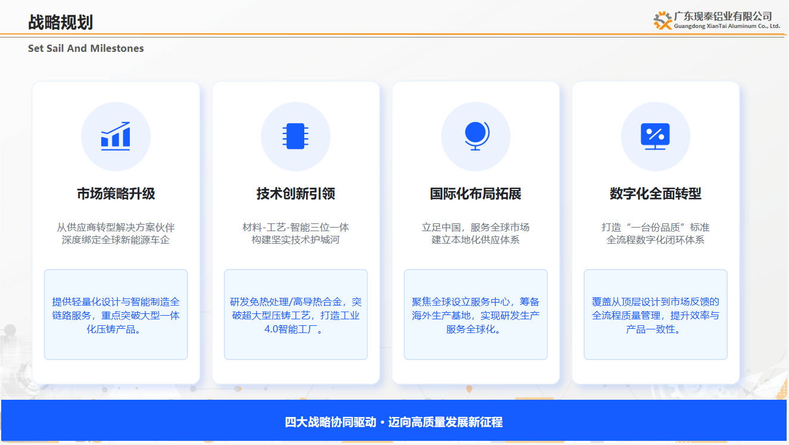789x445 pixels.
Task: Click the 战略规划 slide title
Action: click(61, 22)
